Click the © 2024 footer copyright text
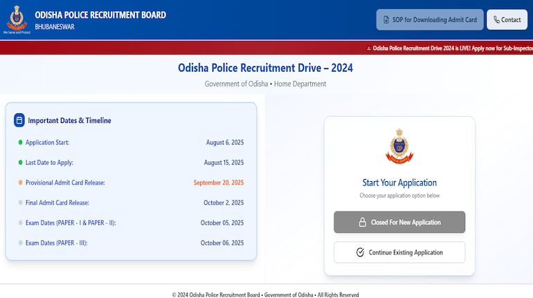The height and width of the screenshot is (298, 533). 266,295
